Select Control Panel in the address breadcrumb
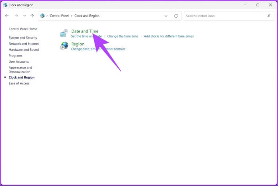 click(59, 16)
